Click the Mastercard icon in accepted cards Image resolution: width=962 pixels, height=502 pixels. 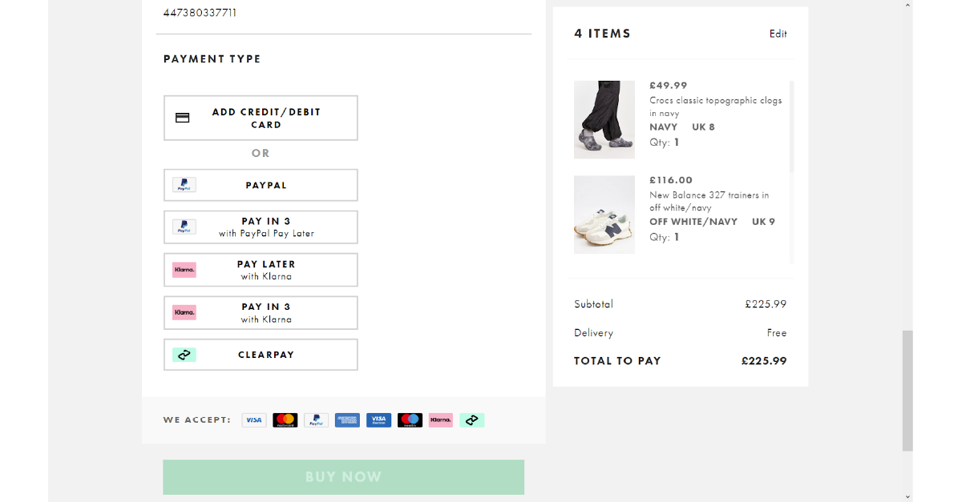pos(285,420)
